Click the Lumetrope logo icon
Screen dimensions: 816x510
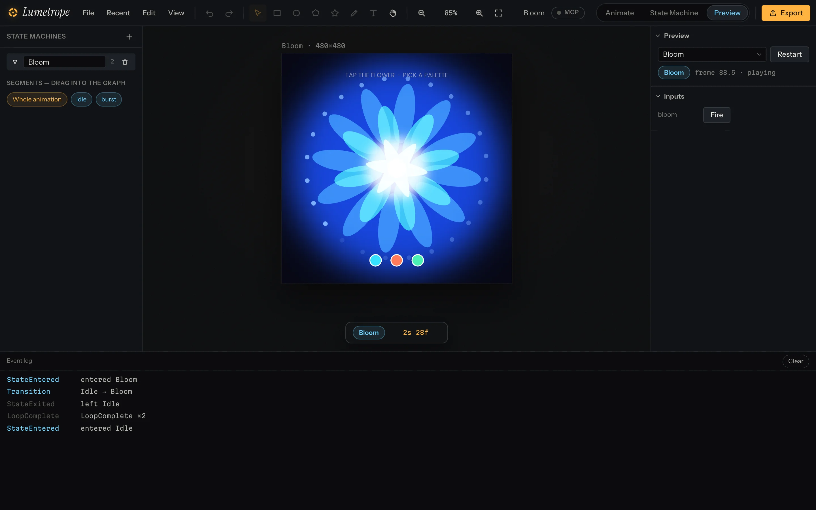13,13
